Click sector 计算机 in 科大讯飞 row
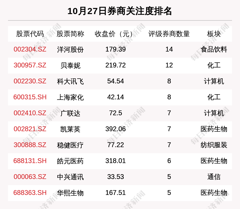This screenshot has width=240, height=209. point(214,82)
